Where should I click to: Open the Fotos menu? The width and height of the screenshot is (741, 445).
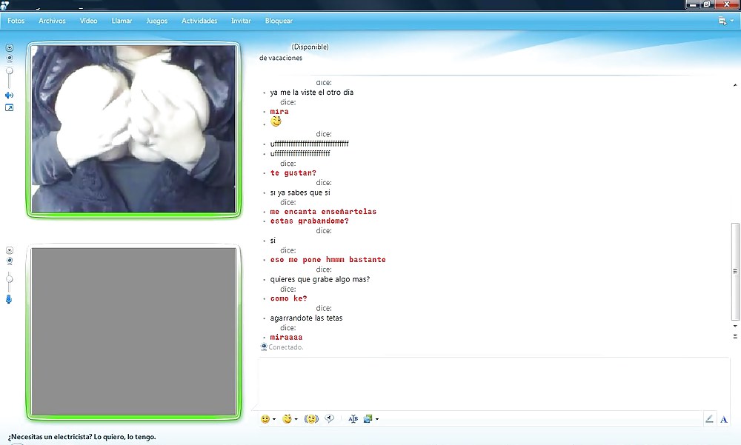(x=16, y=21)
